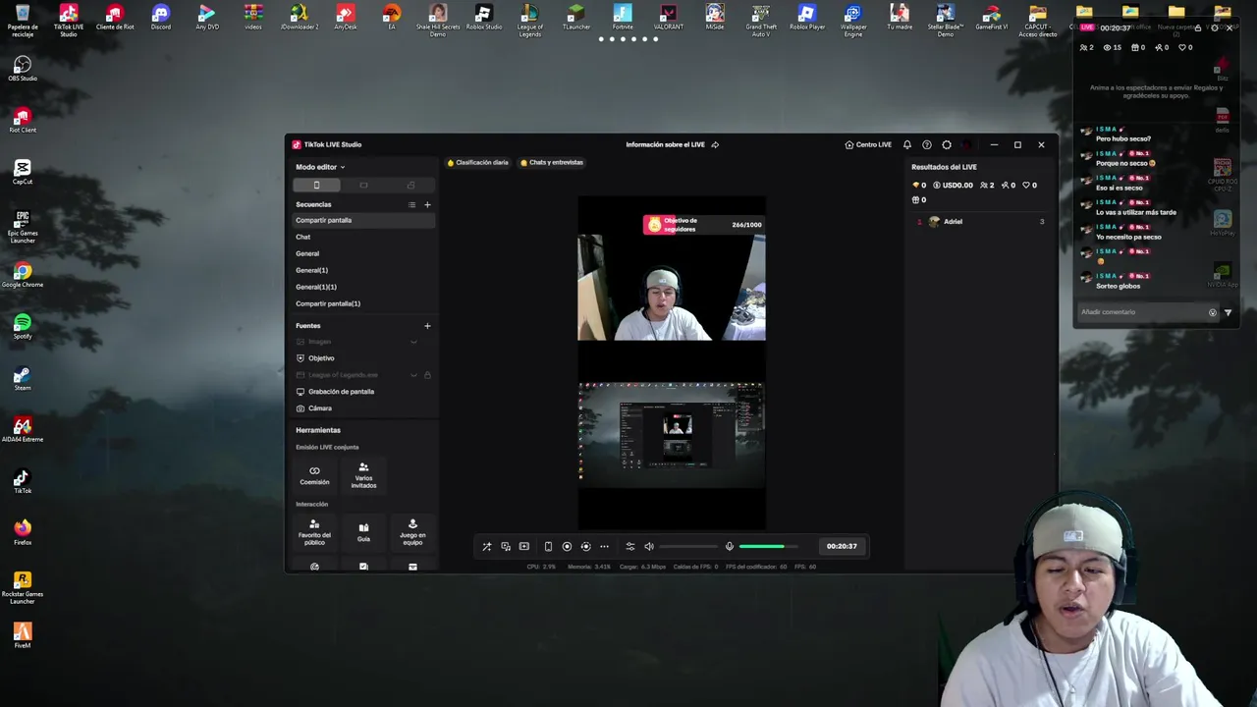Open the more options ellipsis in toolbar

click(x=604, y=546)
